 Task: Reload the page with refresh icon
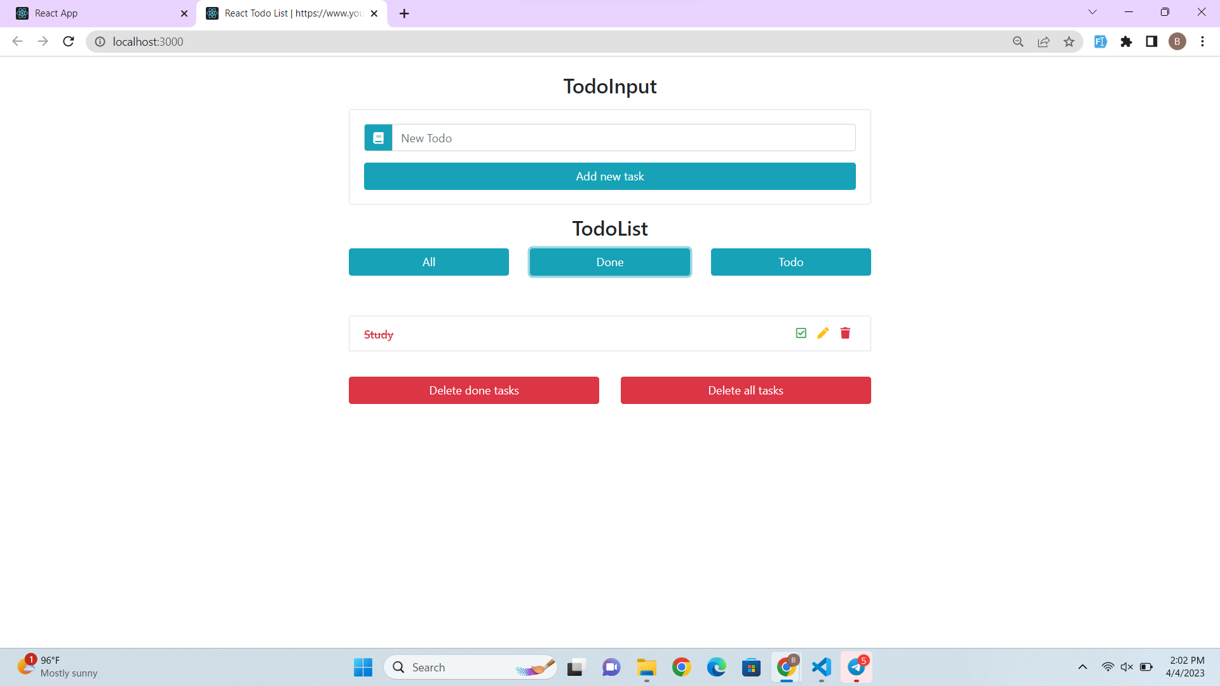[69, 42]
